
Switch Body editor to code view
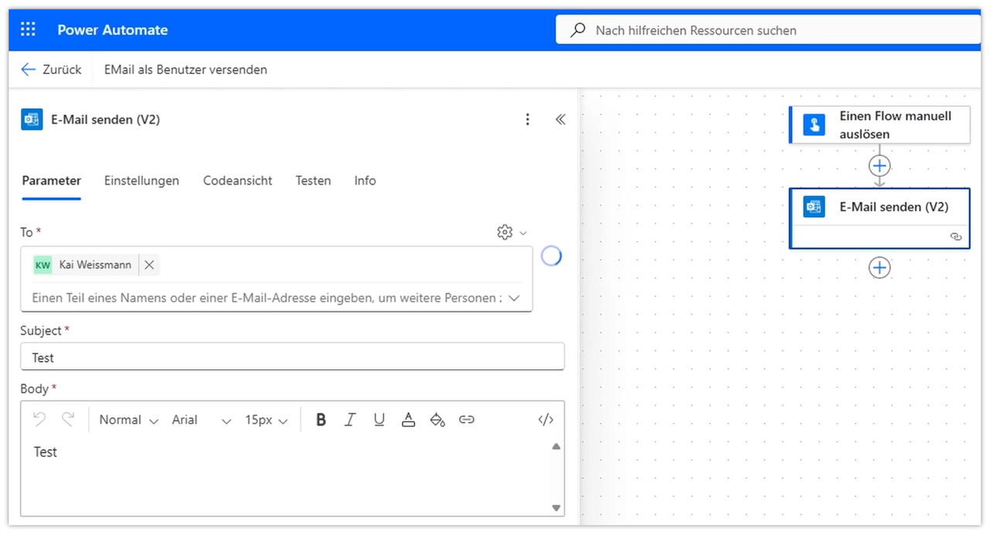546,420
